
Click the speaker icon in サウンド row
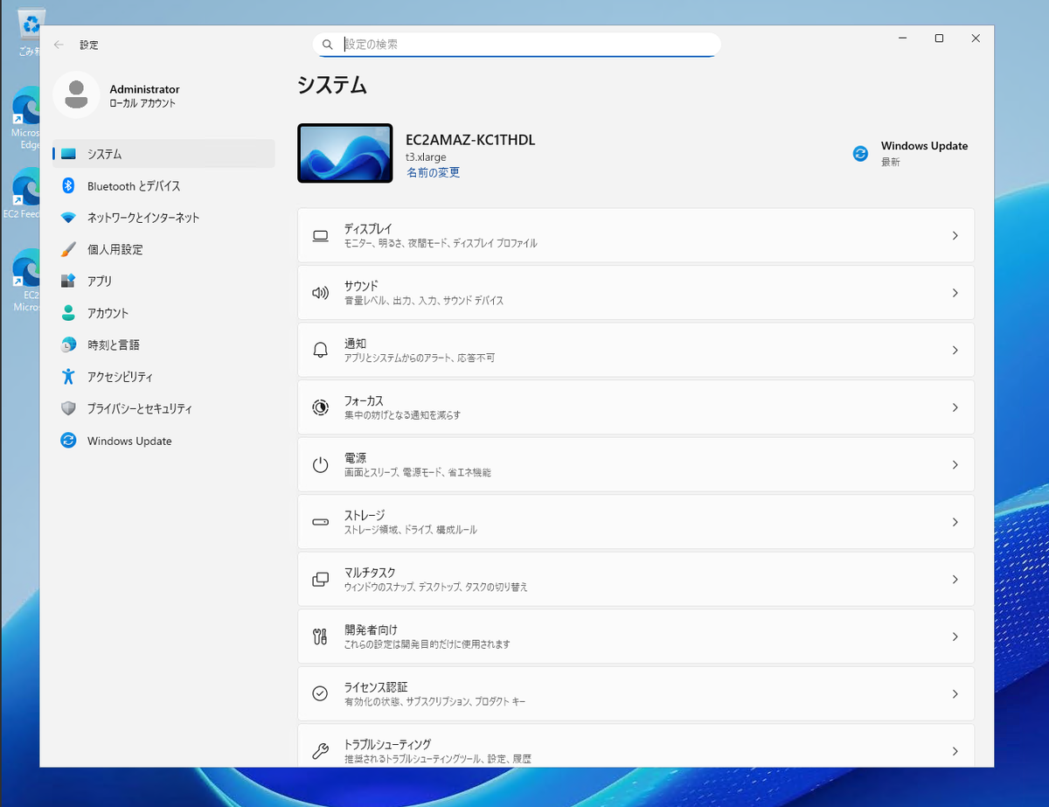320,293
